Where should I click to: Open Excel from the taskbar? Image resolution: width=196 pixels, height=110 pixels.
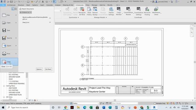[x=91, y=108]
